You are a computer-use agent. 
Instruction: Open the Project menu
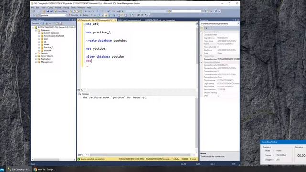(x=58, y=8)
